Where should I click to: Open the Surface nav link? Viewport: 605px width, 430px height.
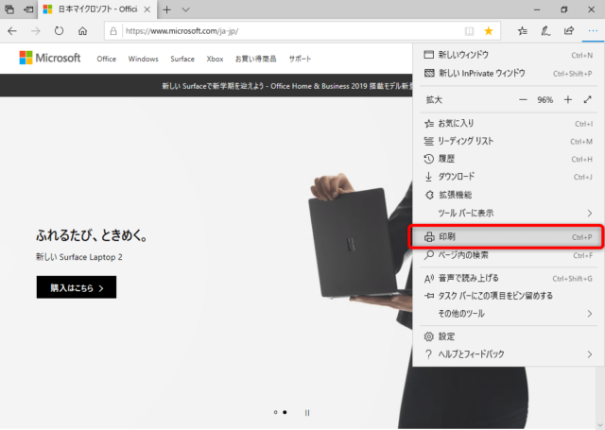[x=182, y=59]
